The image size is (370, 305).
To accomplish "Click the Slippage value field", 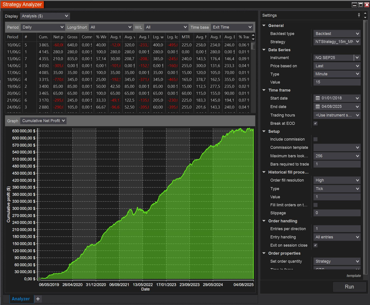I will 337,213.
